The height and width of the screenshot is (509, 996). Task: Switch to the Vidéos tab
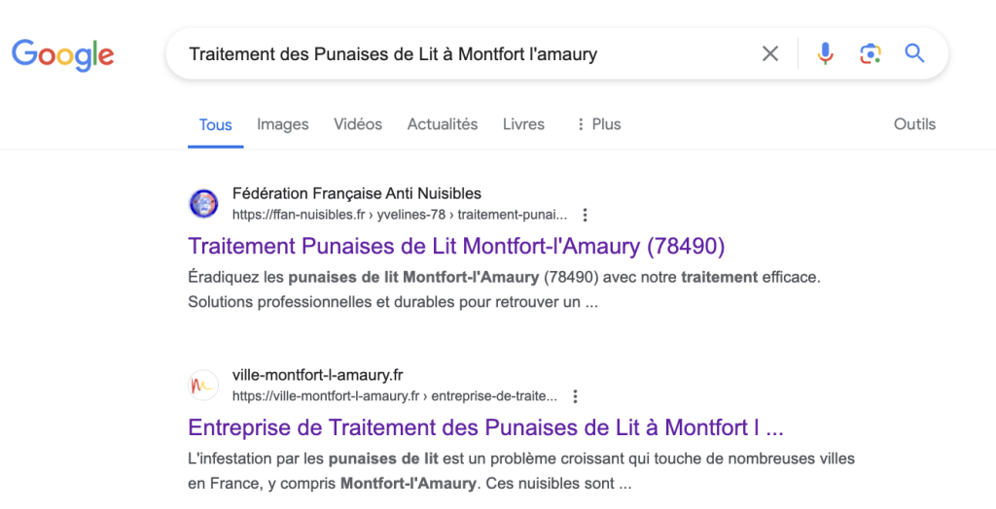coord(358,123)
